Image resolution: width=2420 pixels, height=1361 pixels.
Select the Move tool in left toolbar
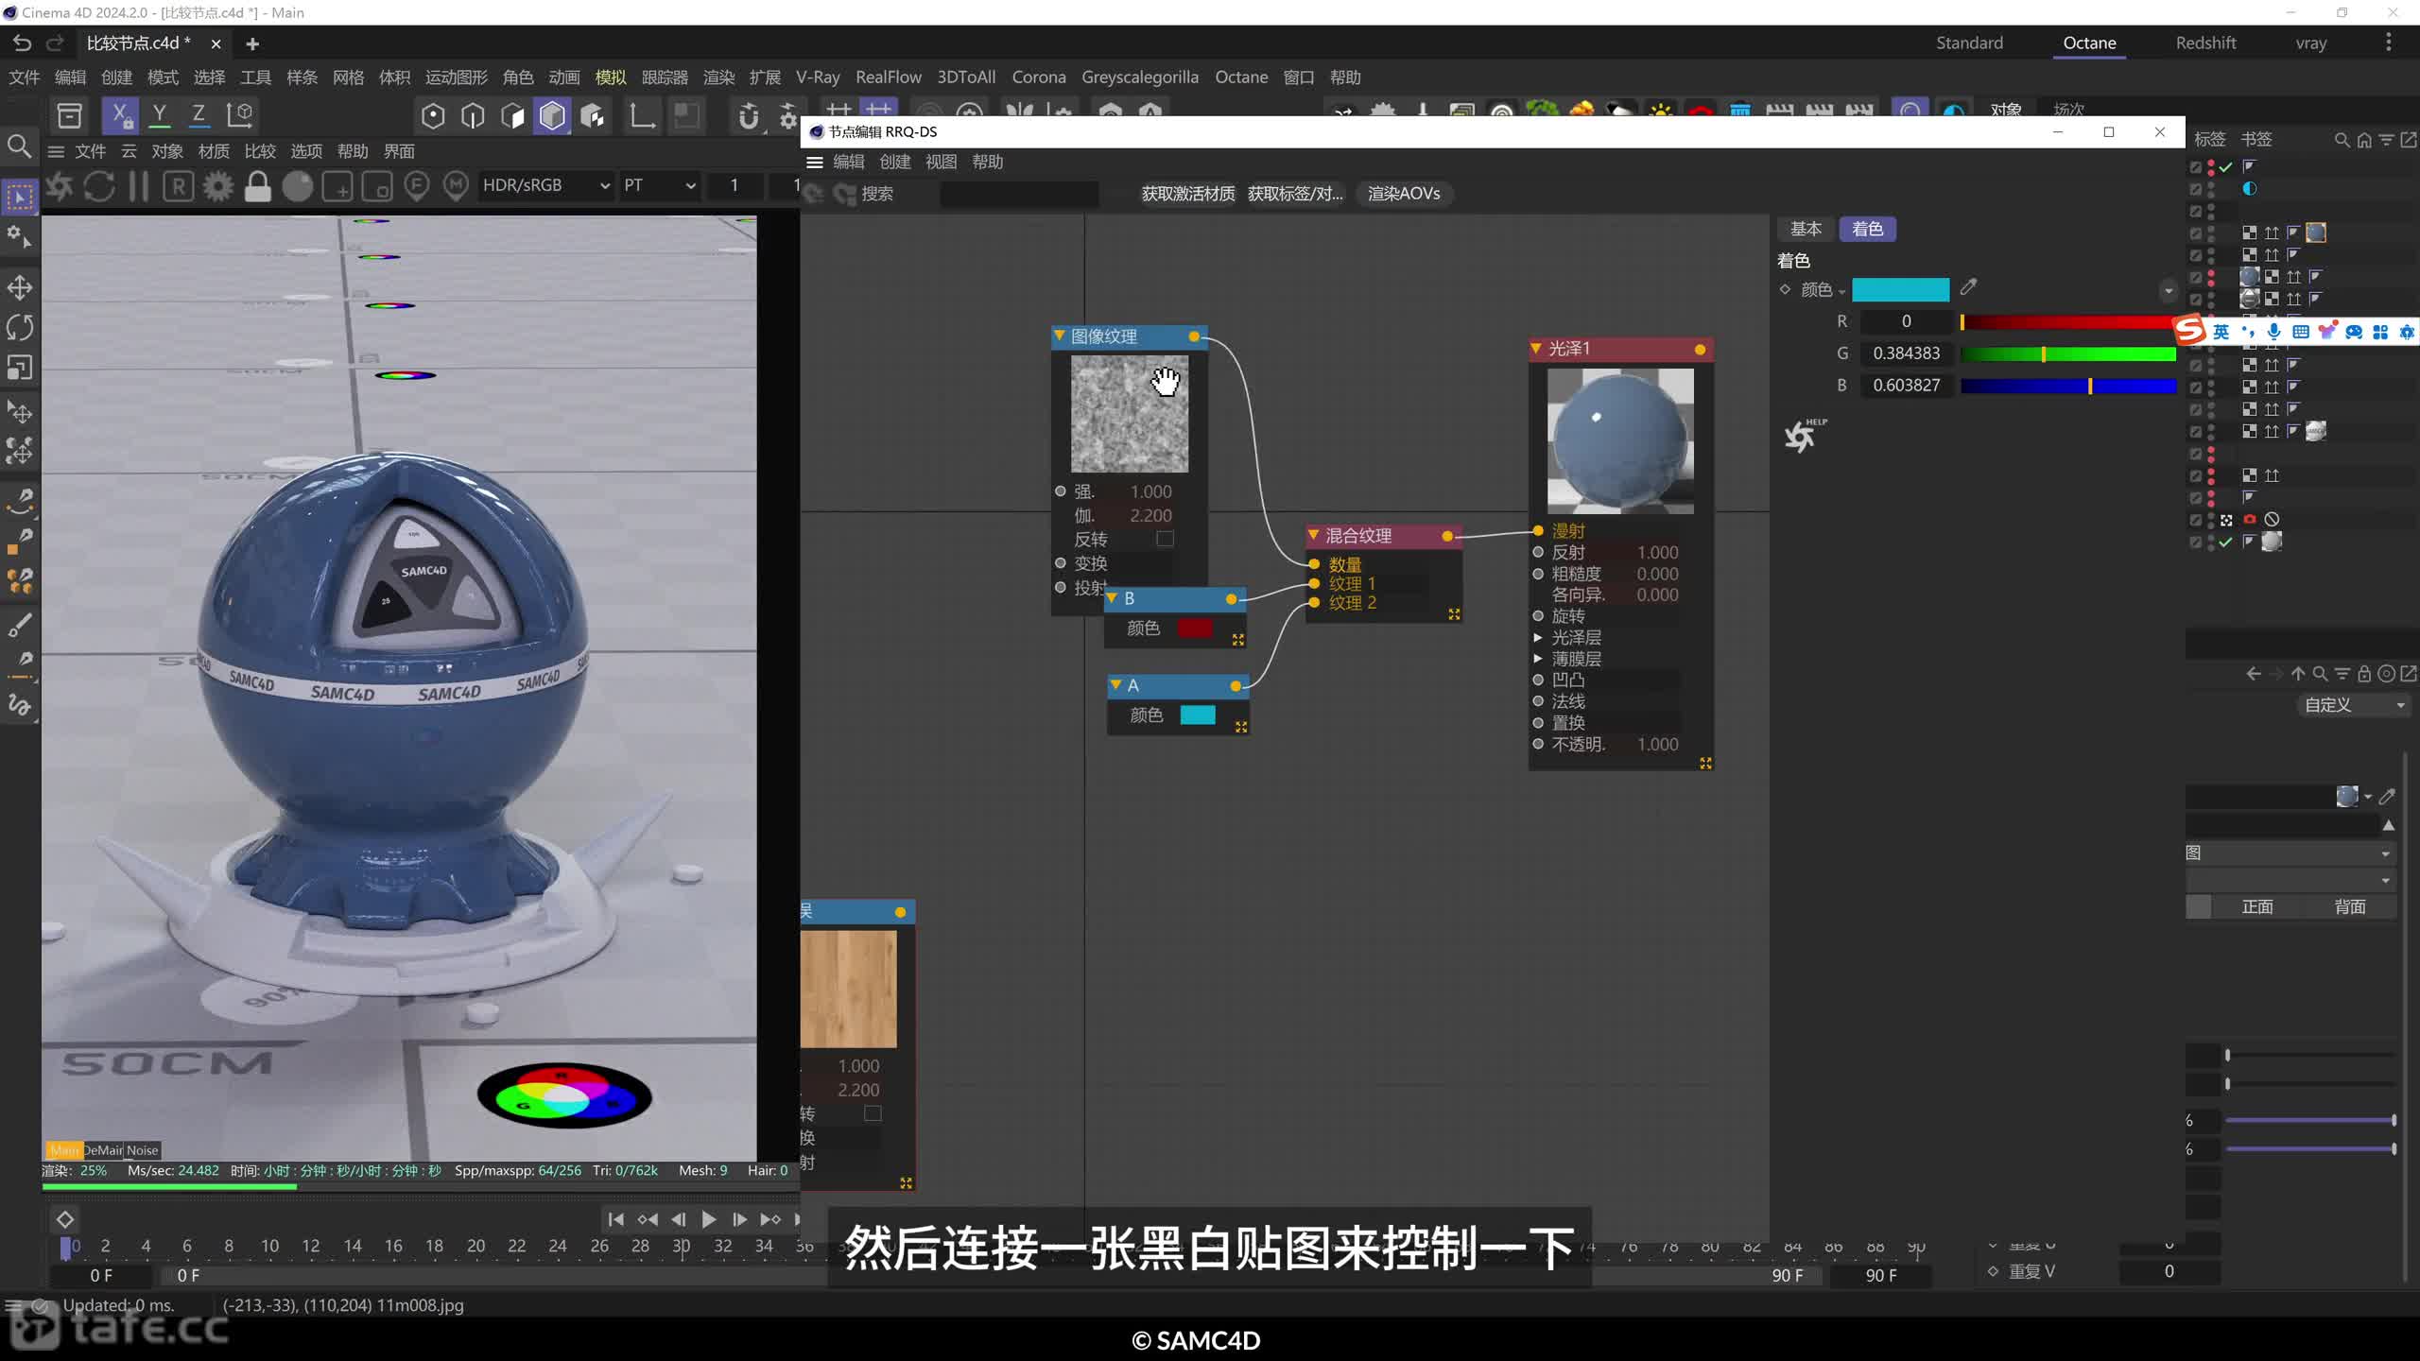click(20, 287)
